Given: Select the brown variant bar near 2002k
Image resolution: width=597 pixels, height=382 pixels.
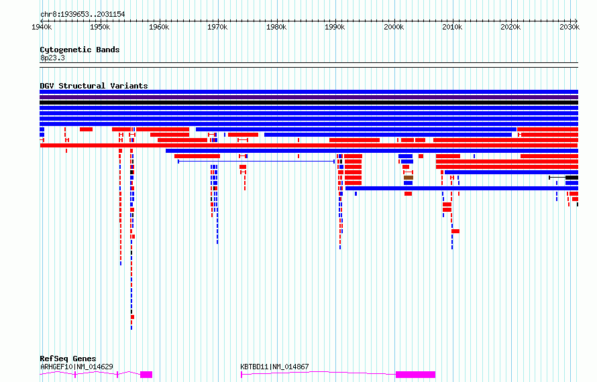Looking at the screenshot, I should 409,178.
